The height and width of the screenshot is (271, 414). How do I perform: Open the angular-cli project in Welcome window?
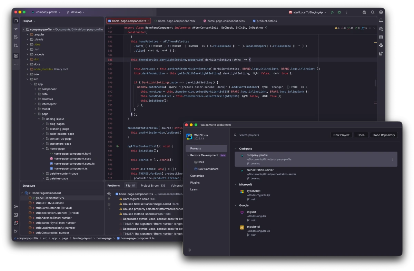[315, 231]
